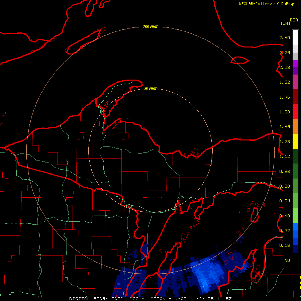Click the DSA product label
301x301 pixels.
tap(294, 20)
